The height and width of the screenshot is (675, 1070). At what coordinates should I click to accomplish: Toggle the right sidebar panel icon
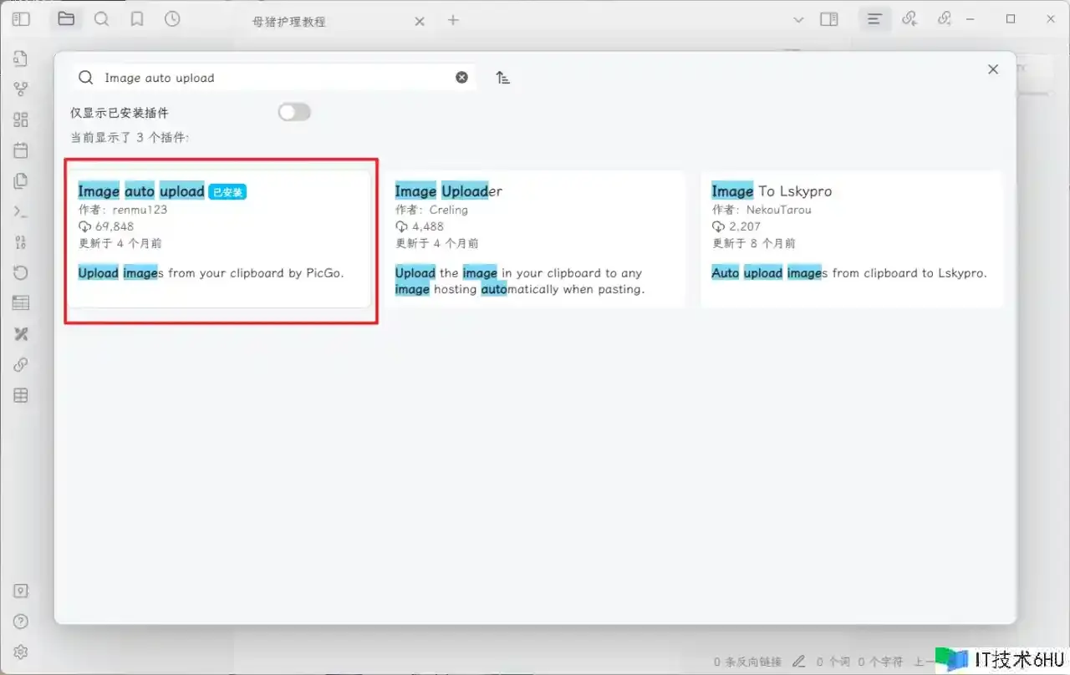click(x=829, y=19)
